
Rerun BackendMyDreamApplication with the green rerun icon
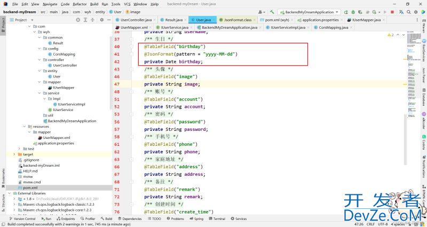point(346,12)
